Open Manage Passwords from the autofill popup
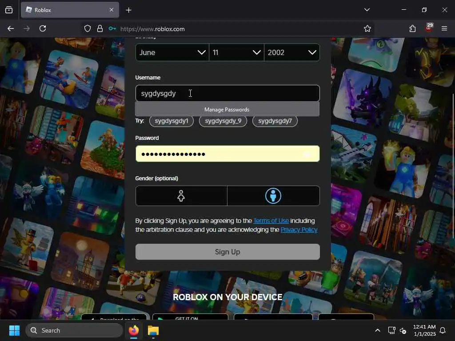The height and width of the screenshot is (341, 455). click(x=227, y=110)
